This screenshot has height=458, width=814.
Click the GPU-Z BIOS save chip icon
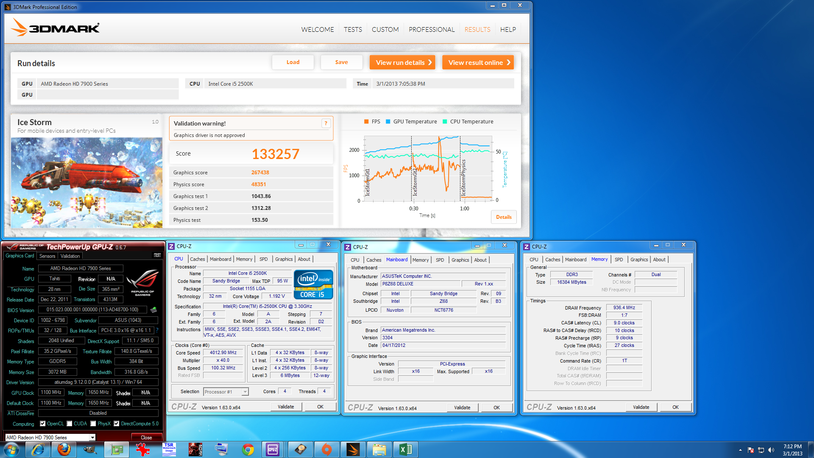[153, 310]
